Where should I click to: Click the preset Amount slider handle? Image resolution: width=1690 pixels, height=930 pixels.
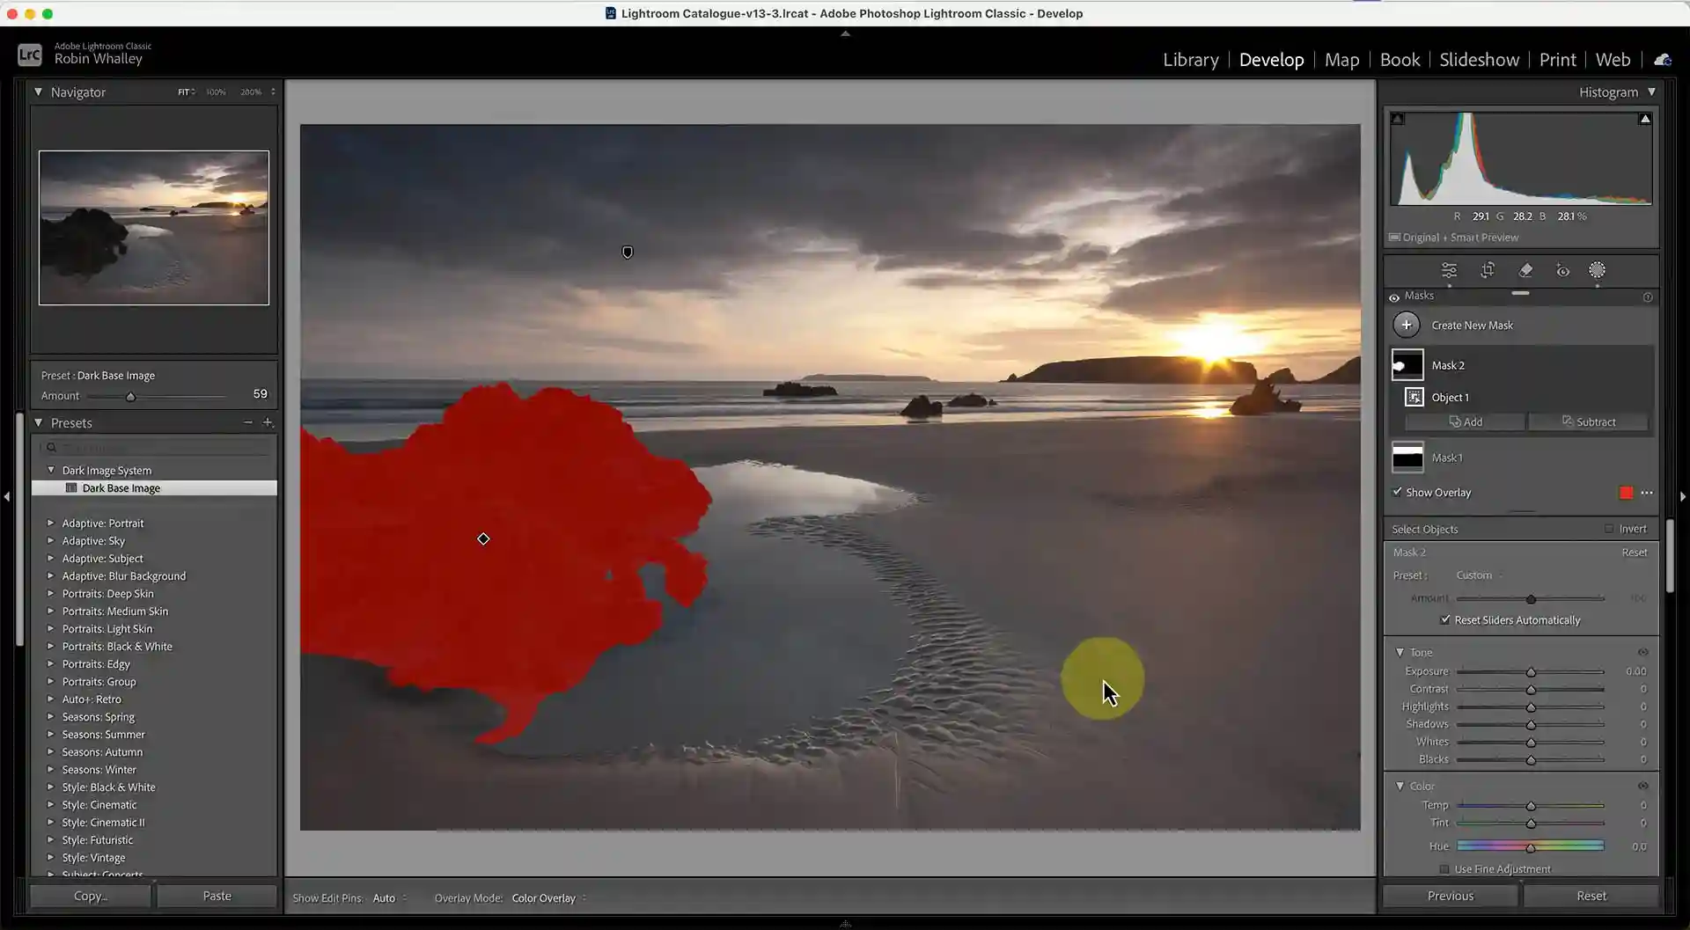coord(130,397)
